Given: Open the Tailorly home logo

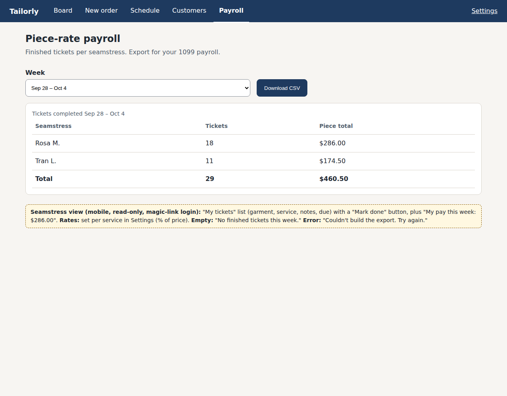Looking at the screenshot, I should [24, 11].
